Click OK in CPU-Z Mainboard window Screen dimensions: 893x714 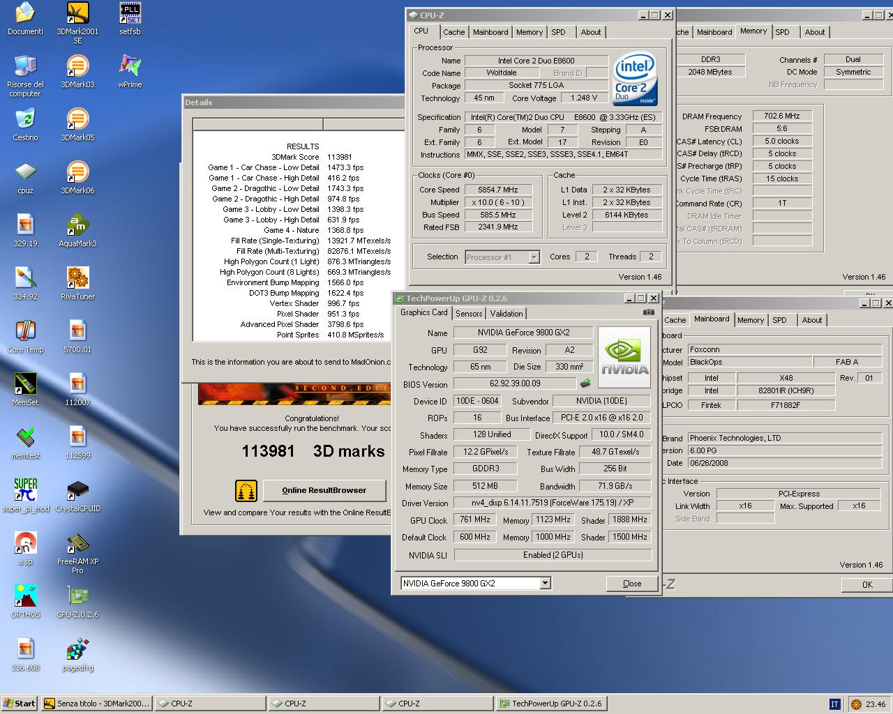coord(867,584)
